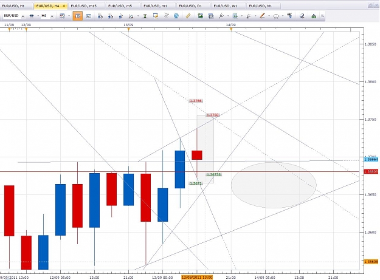Expand the chart type dropdown arrow
The image size is (380, 280).
38,16
